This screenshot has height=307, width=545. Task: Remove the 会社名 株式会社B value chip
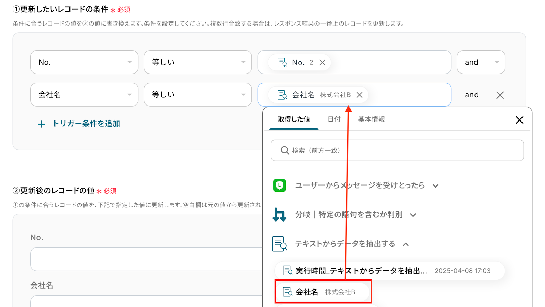359,95
